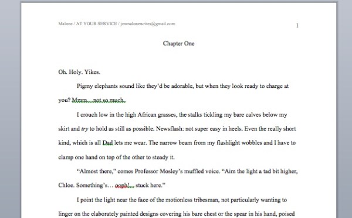Image resolution: width=352 pixels, height=218 pixels.
Task: Click the word 'Pigmy' in the second paragraph
Action: point(84,86)
